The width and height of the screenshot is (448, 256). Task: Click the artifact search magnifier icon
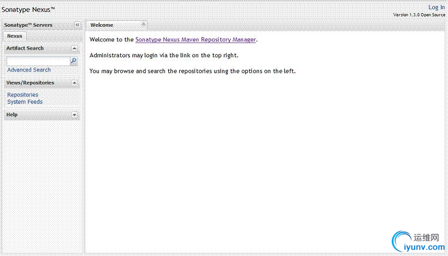click(74, 61)
